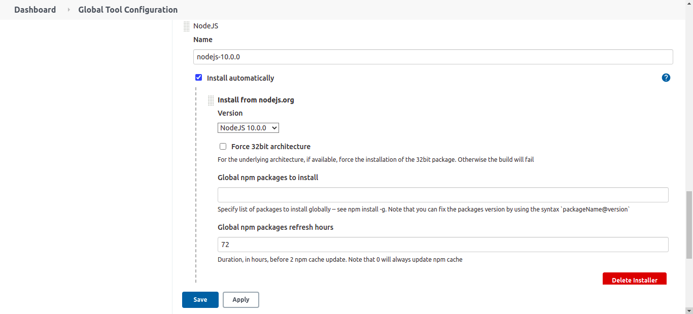
Task: Click the nodejs.org installer drag handle
Action: [211, 100]
